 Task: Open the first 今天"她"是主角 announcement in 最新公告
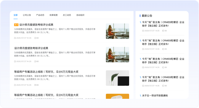163,24
